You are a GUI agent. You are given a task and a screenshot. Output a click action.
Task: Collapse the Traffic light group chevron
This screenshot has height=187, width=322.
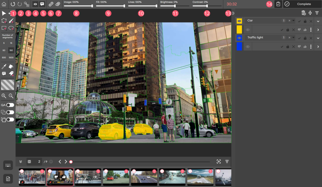(x=318, y=38)
